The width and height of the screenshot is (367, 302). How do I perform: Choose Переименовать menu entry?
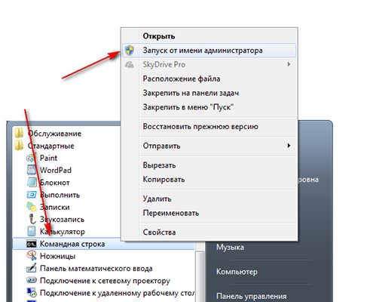[209, 213]
